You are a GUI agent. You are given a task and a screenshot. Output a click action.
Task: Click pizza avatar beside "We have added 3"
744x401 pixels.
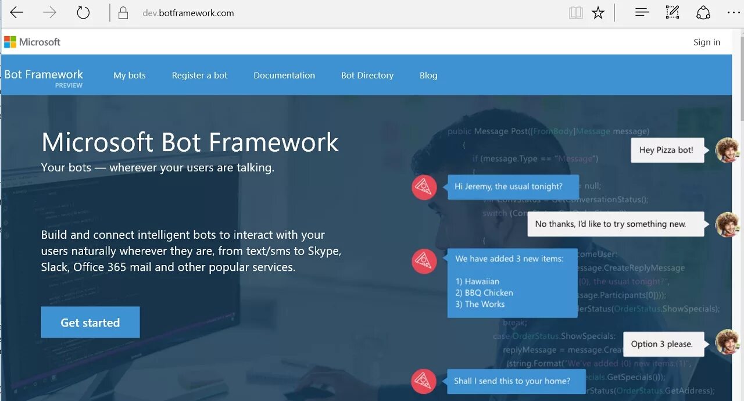point(424,261)
